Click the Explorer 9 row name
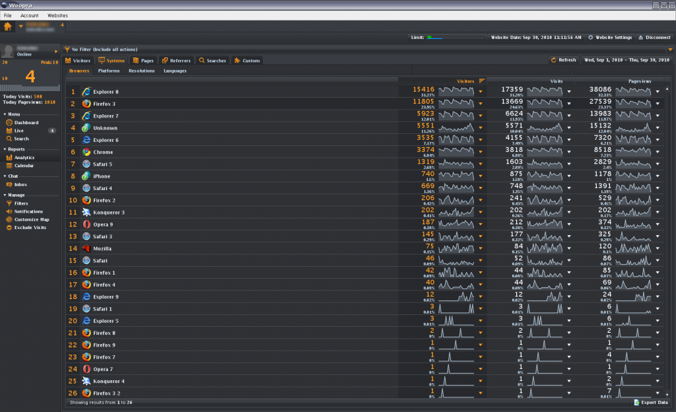This screenshot has width=676, height=412. click(106, 297)
